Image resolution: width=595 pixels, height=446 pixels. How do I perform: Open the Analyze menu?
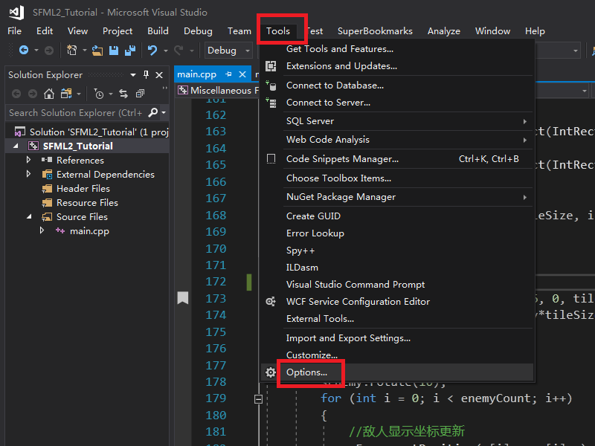pyautogui.click(x=443, y=30)
